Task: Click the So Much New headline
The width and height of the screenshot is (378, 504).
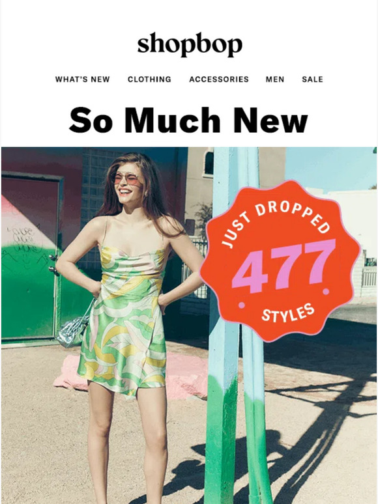Action: pos(189,120)
